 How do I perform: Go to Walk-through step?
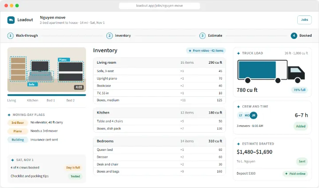23,35
